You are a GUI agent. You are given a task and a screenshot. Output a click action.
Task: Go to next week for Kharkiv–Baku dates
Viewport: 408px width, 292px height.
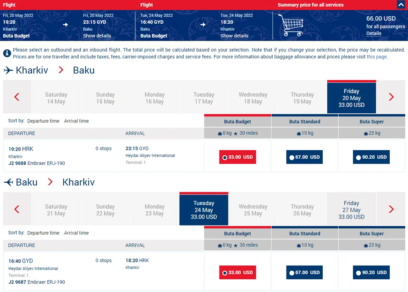point(391,97)
